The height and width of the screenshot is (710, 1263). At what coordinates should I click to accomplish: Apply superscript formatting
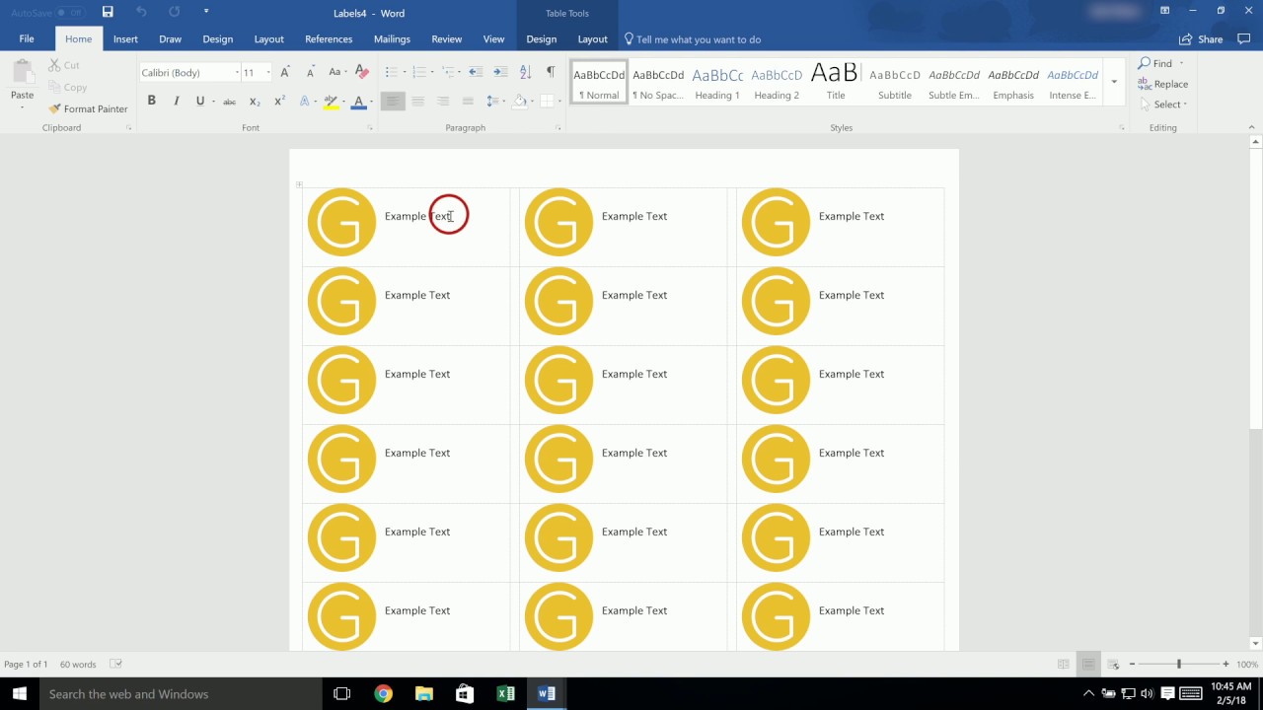click(279, 101)
